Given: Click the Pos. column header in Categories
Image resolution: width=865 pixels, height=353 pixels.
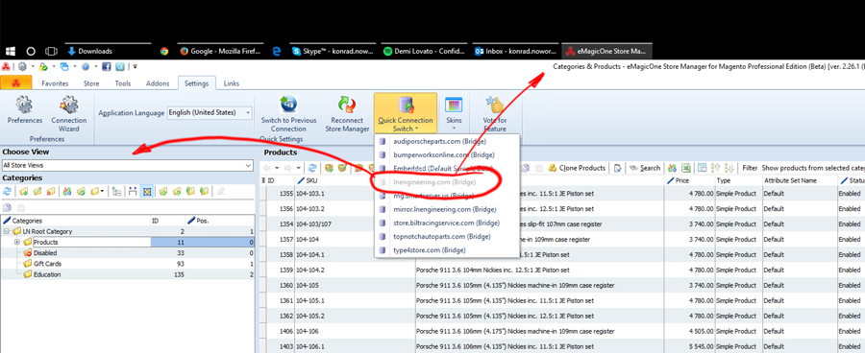Looking at the screenshot, I should click(219, 221).
